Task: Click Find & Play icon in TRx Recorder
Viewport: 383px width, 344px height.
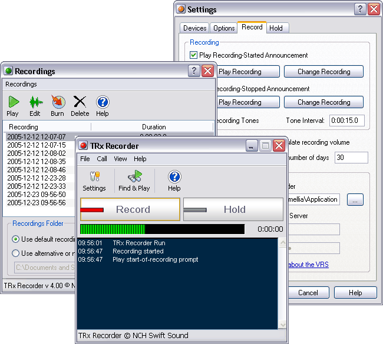Action: [135, 176]
